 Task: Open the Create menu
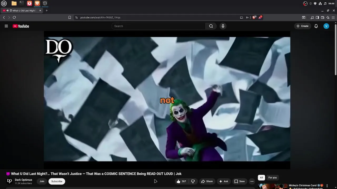302,26
